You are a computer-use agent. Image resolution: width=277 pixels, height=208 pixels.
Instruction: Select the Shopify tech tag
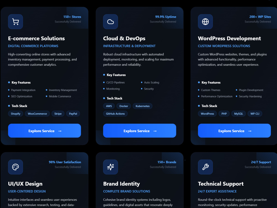[16, 114]
